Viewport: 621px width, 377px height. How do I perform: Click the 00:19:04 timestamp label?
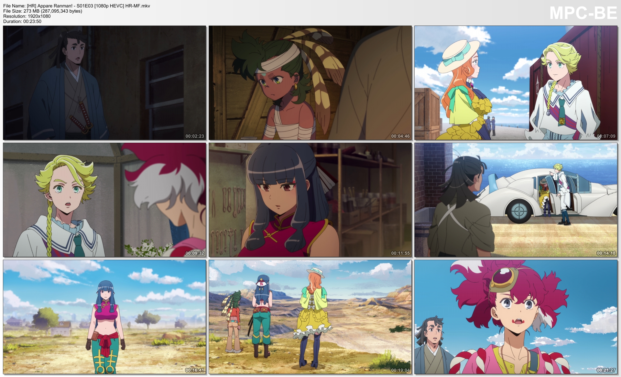pos(400,370)
